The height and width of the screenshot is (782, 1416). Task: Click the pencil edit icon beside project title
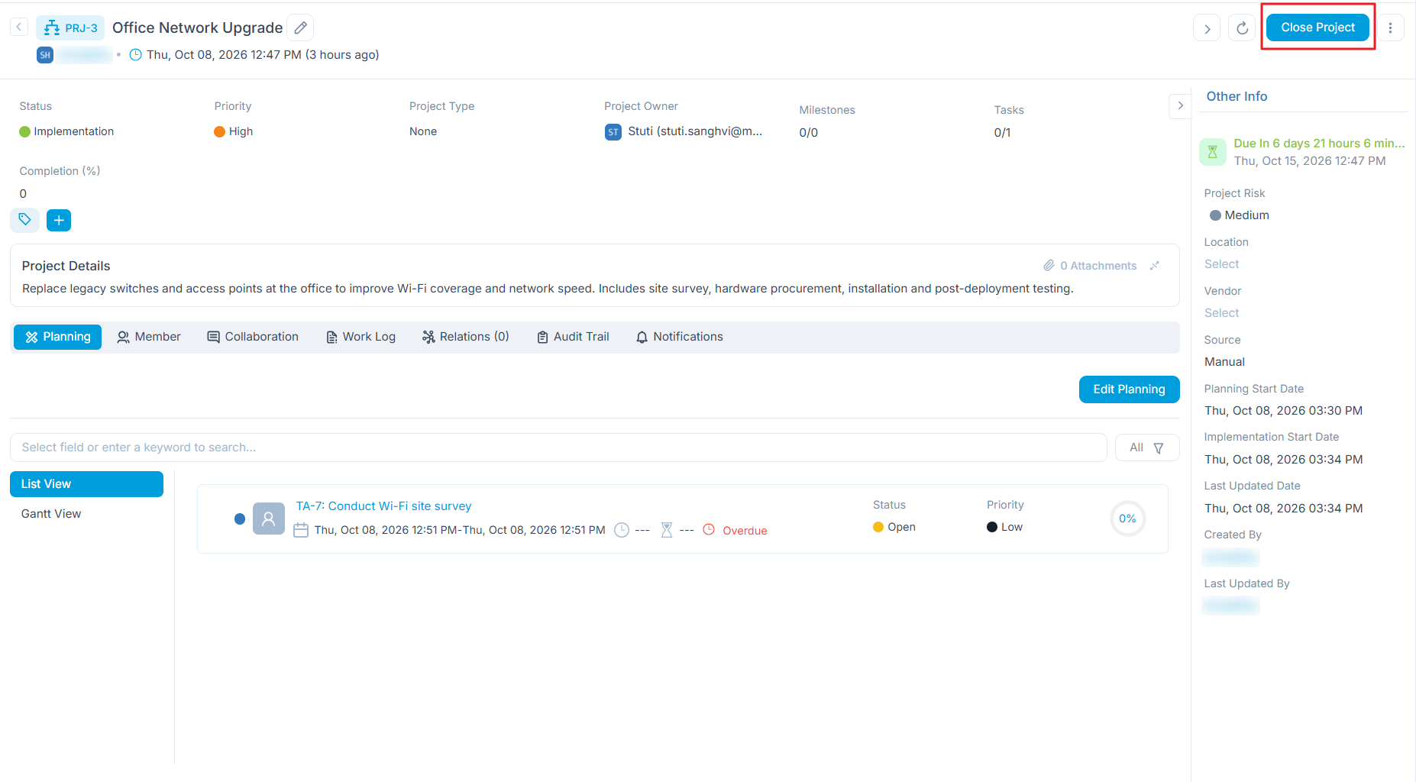(x=301, y=27)
